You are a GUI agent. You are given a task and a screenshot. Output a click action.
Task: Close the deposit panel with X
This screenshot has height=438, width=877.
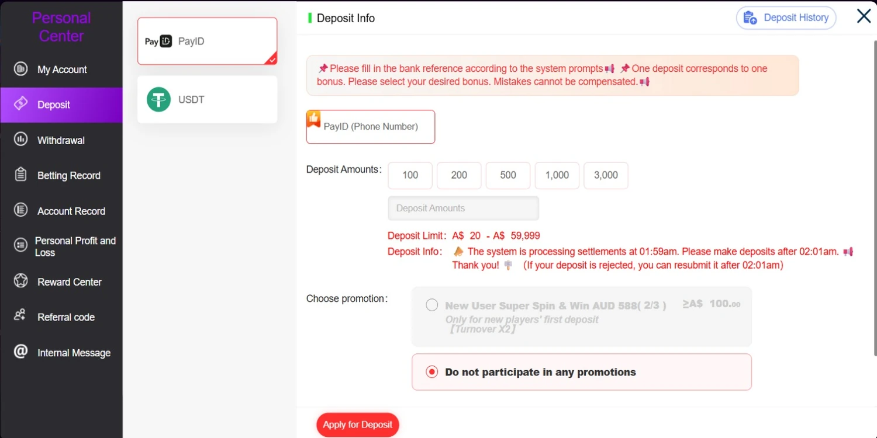point(864,16)
